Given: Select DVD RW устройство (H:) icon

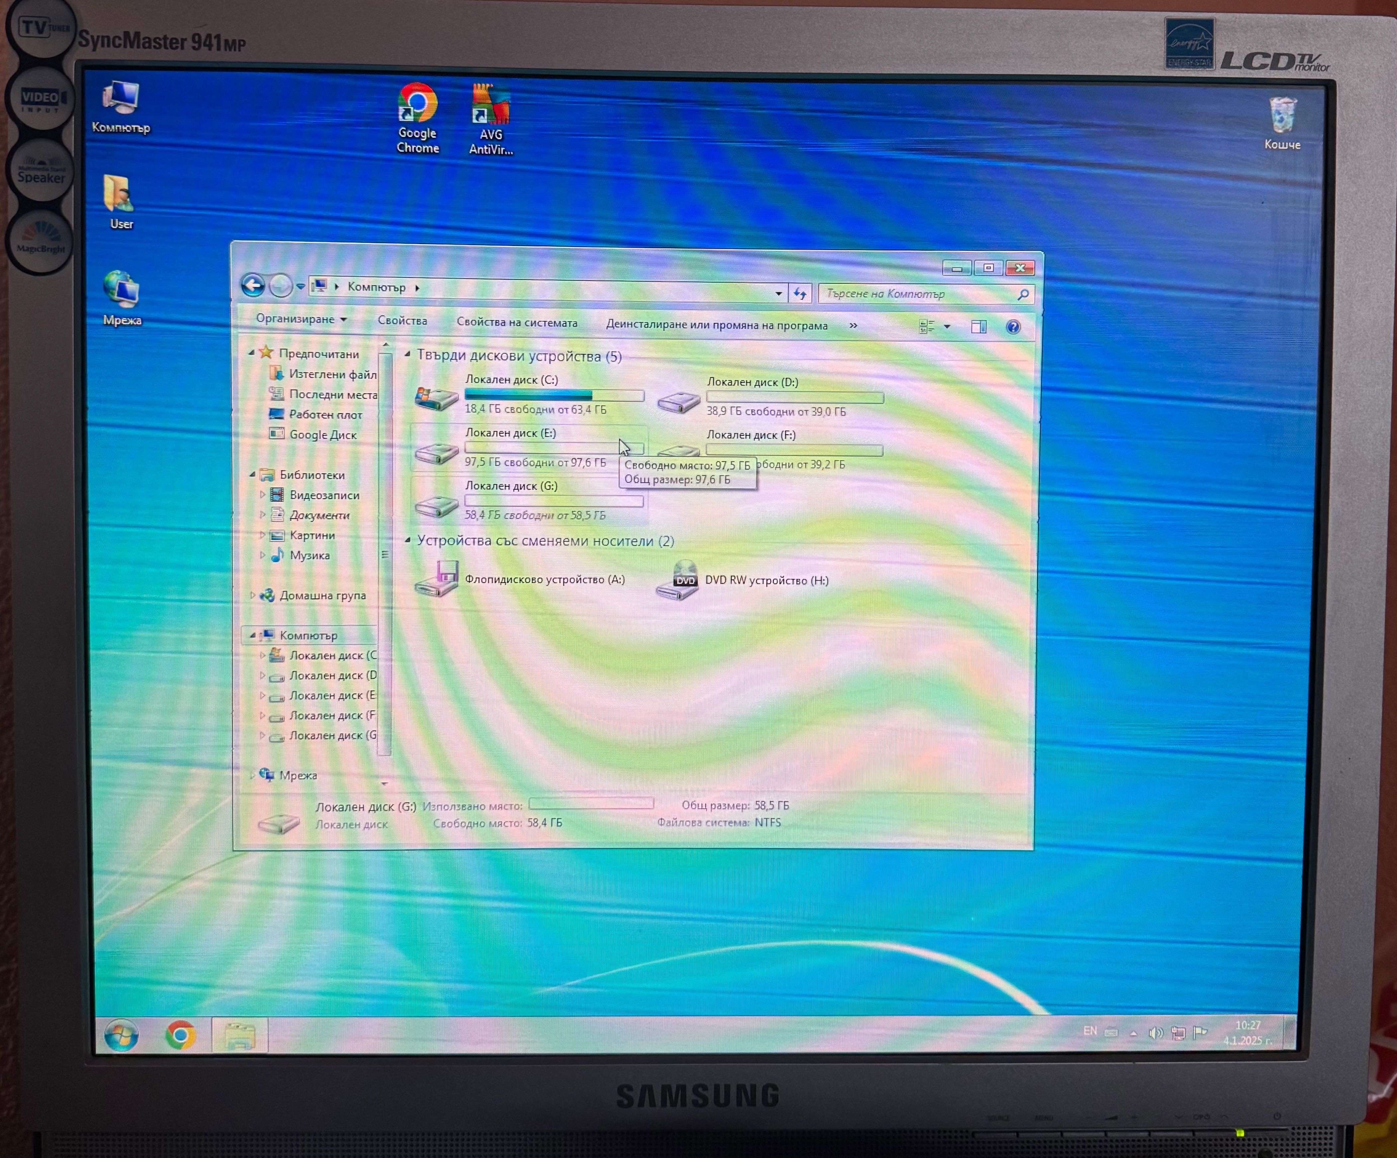Looking at the screenshot, I should (677, 580).
